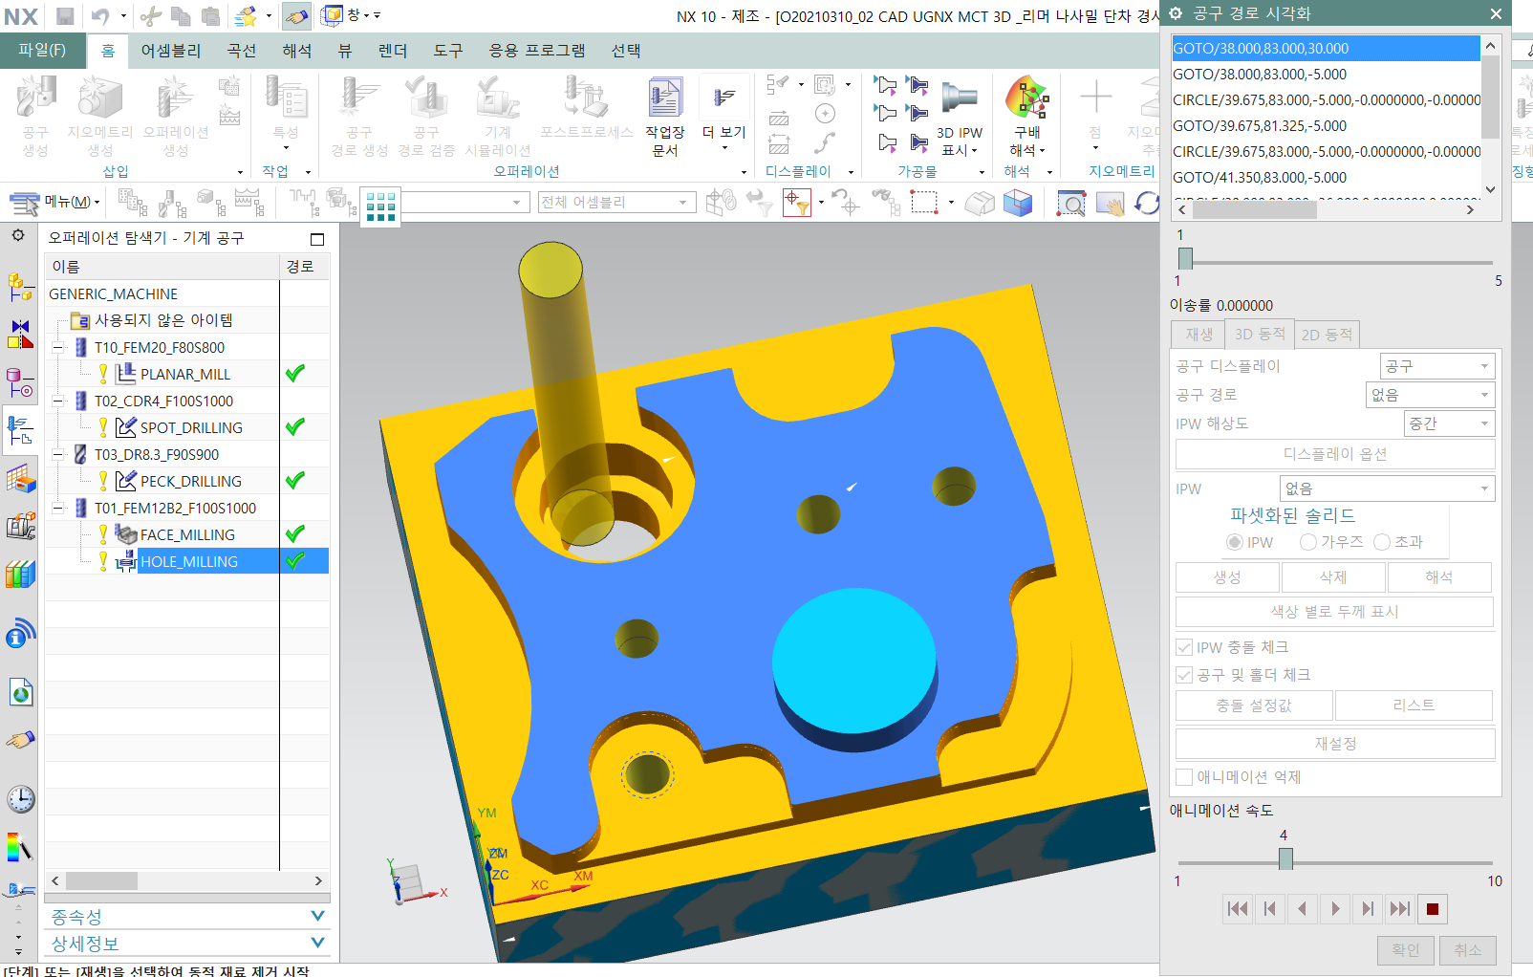Click the 재설정 button
The image size is (1533, 977).
(1335, 744)
